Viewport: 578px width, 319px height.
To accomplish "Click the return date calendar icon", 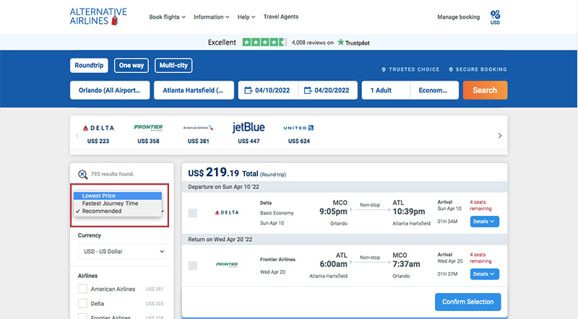I will pyautogui.click(x=308, y=90).
